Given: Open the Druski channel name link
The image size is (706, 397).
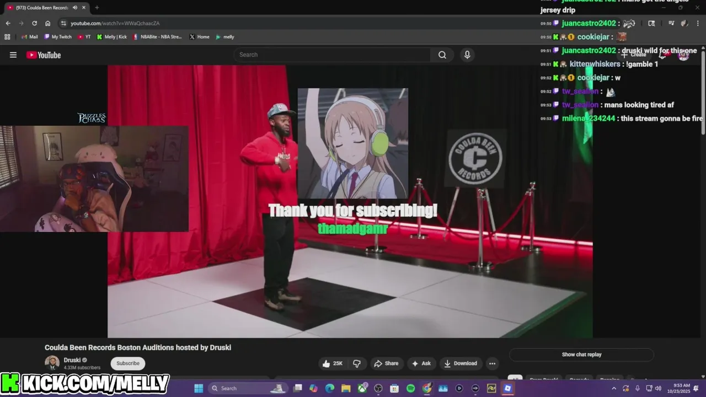Looking at the screenshot, I should pyautogui.click(x=72, y=360).
